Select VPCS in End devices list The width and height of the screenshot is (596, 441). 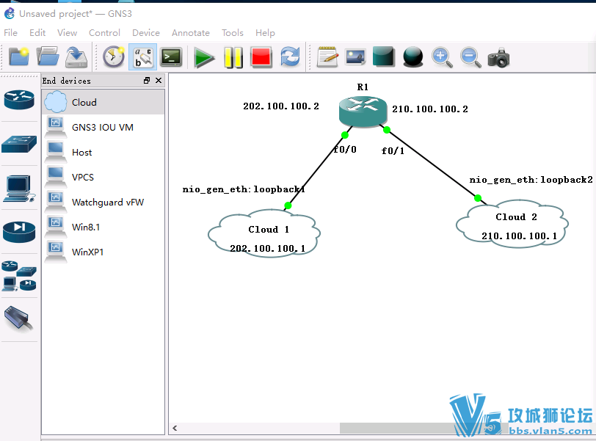pyautogui.click(x=103, y=178)
